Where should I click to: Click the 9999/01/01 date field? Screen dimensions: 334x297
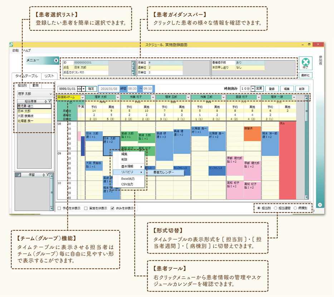[67, 89]
